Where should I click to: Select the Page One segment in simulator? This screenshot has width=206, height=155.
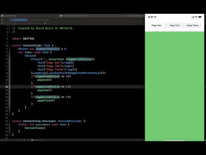(156, 25)
